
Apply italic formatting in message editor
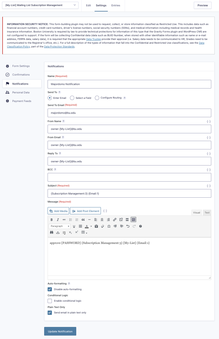click(58, 220)
